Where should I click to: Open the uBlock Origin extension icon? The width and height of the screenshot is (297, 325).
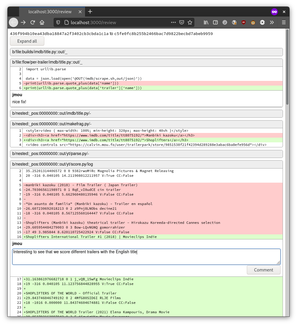(244, 22)
